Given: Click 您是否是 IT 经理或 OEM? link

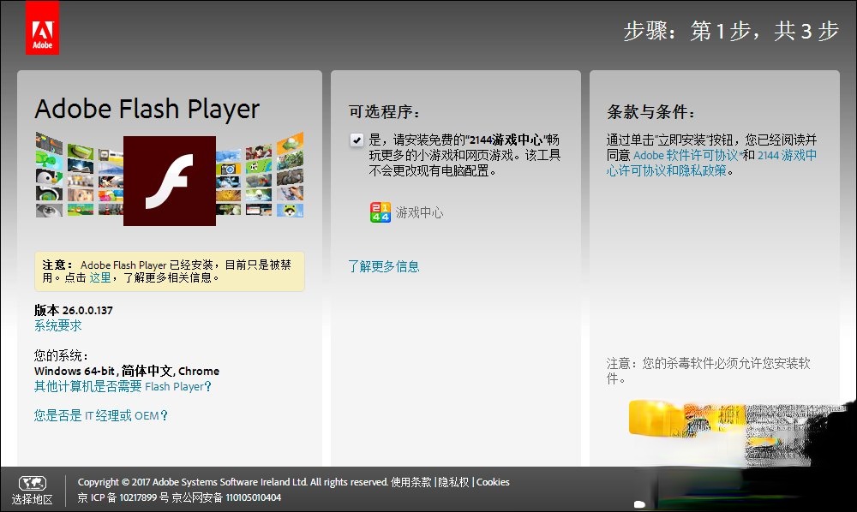Looking at the screenshot, I should (x=100, y=415).
